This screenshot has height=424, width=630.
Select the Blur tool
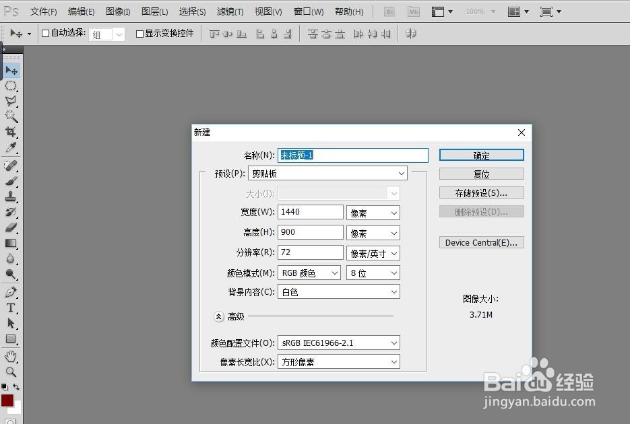(11, 258)
